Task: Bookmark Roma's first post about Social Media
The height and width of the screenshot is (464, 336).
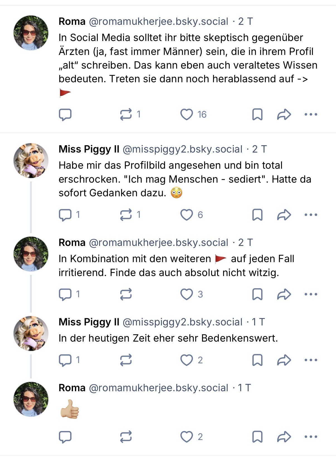Action: point(257,115)
